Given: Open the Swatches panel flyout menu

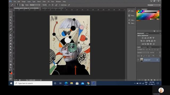Looking at the screenshot, I should (160, 9).
